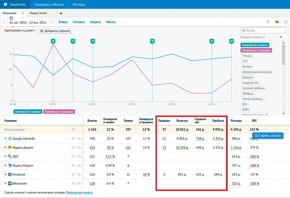
Task: Expand the Google Adwords channel row
Action: [x=5, y=139]
